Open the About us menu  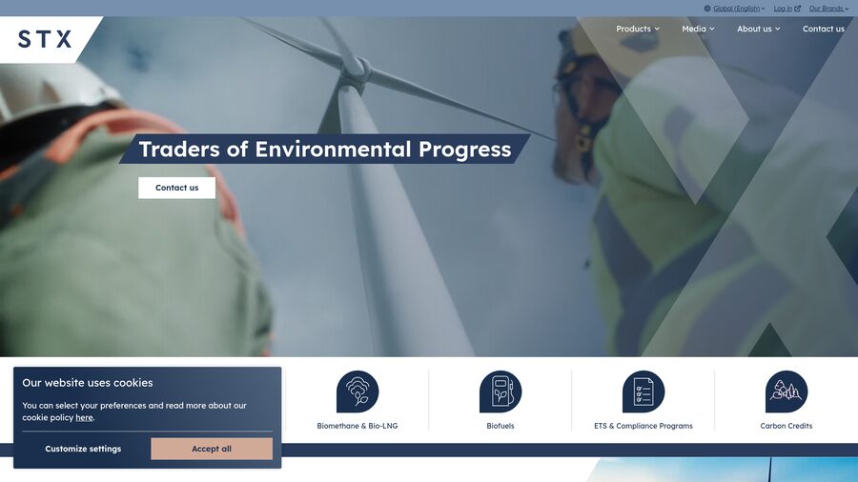click(x=759, y=29)
